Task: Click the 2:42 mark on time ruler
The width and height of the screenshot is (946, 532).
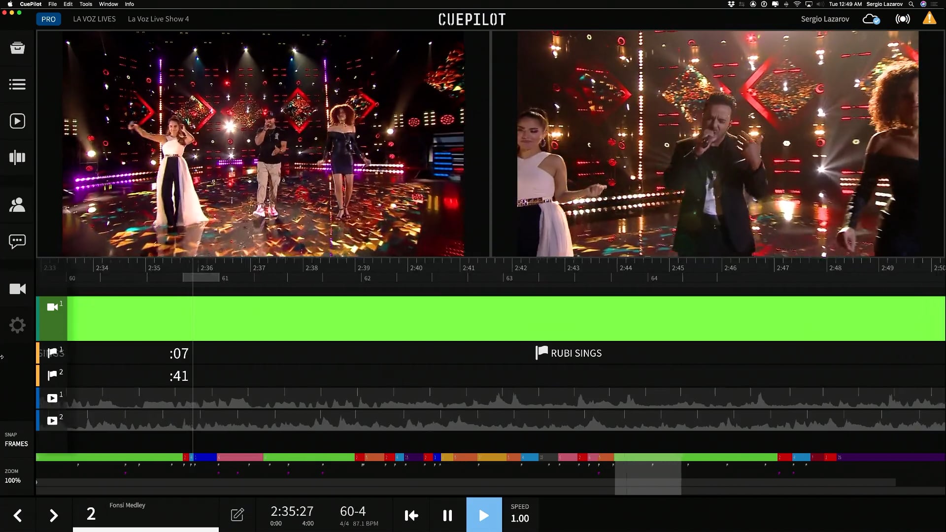Action: point(521,268)
